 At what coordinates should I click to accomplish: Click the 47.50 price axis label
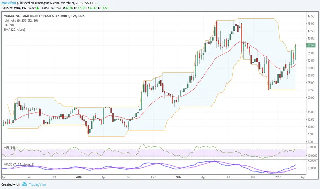tap(311, 16)
